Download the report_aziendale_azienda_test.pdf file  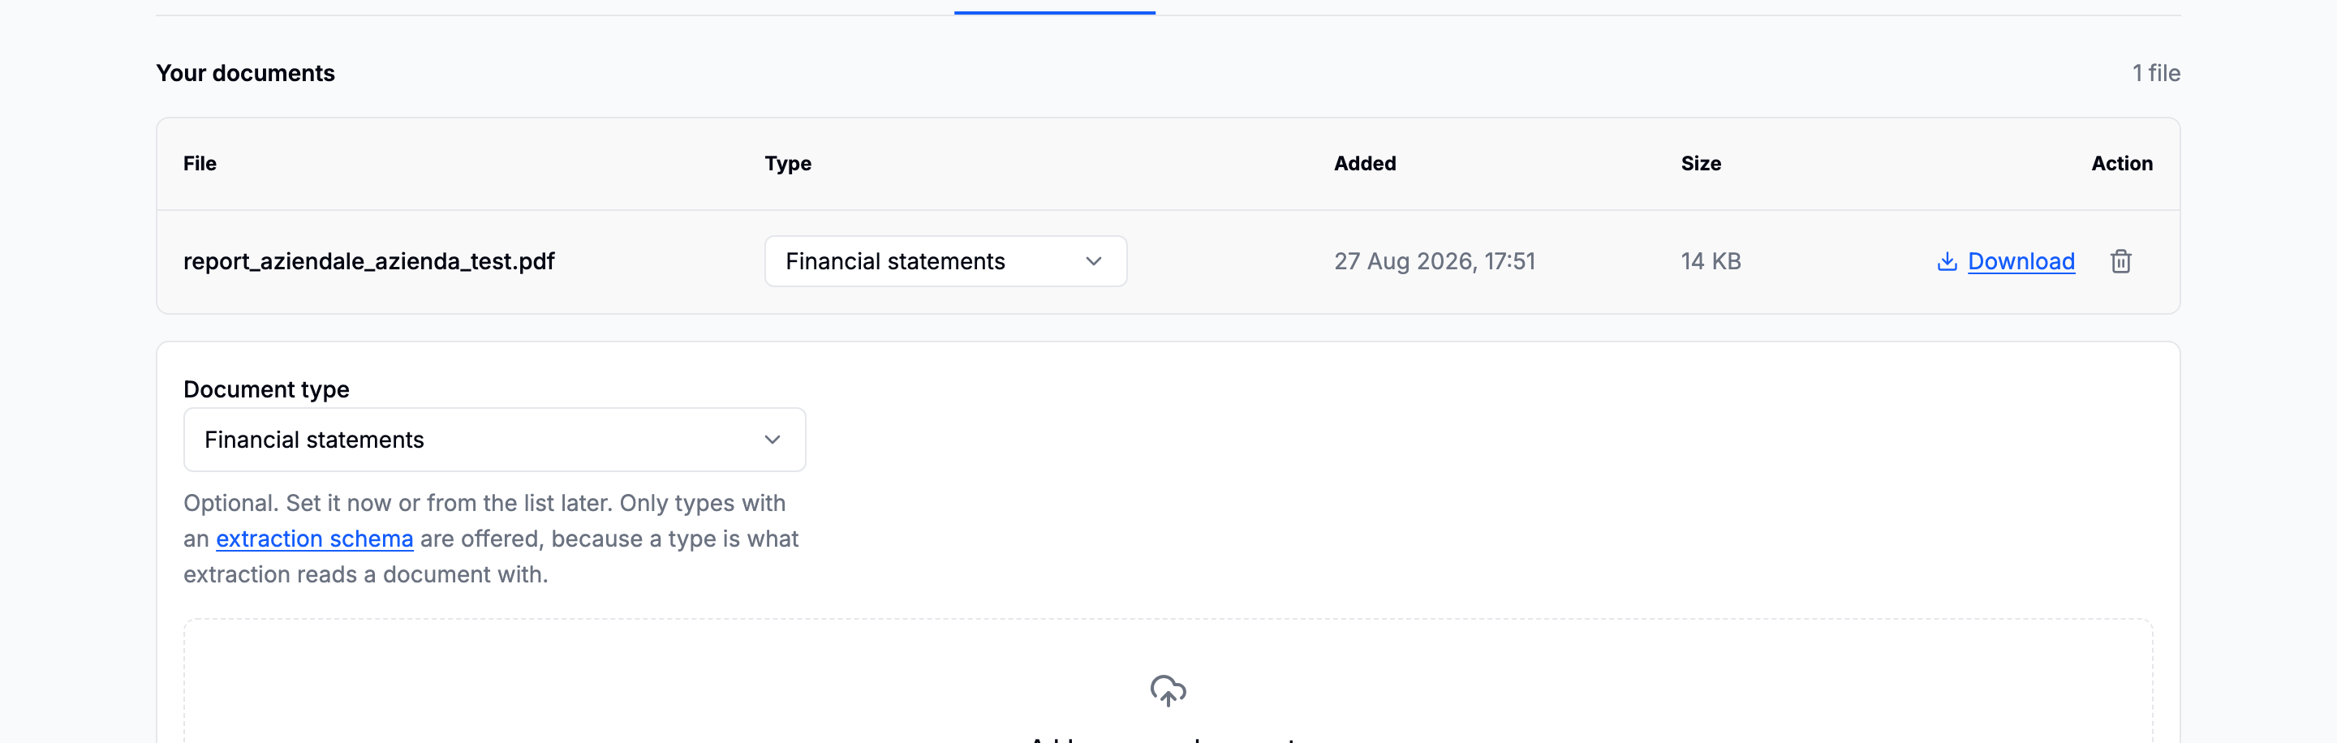pyautogui.click(x=2021, y=261)
